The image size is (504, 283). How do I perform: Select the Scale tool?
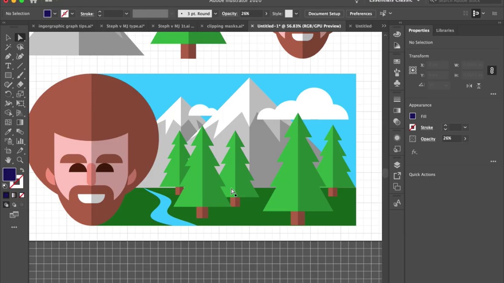tap(20, 94)
